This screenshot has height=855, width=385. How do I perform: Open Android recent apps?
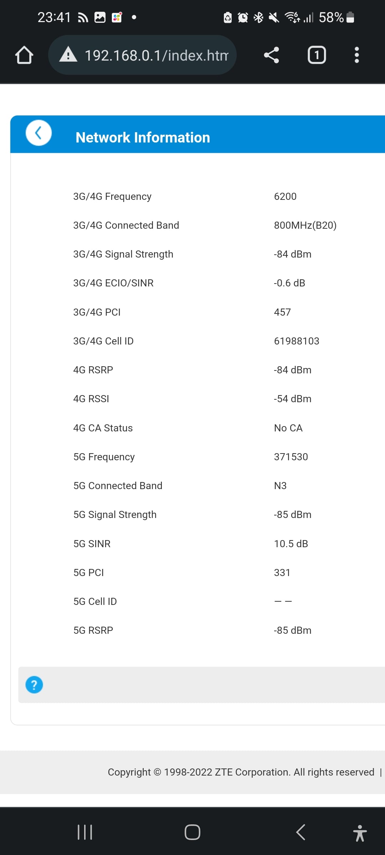85,832
